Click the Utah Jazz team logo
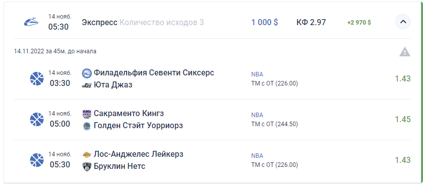423x187 pixels. (x=87, y=85)
